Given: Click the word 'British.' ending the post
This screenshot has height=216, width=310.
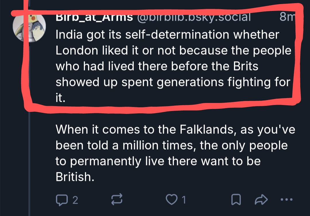Looking at the screenshot, I should pyautogui.click(x=75, y=177).
